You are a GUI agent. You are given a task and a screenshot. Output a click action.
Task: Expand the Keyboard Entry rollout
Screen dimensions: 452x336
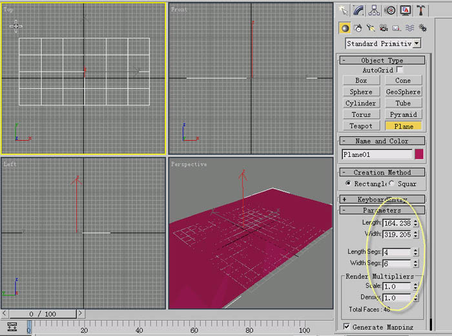point(382,199)
